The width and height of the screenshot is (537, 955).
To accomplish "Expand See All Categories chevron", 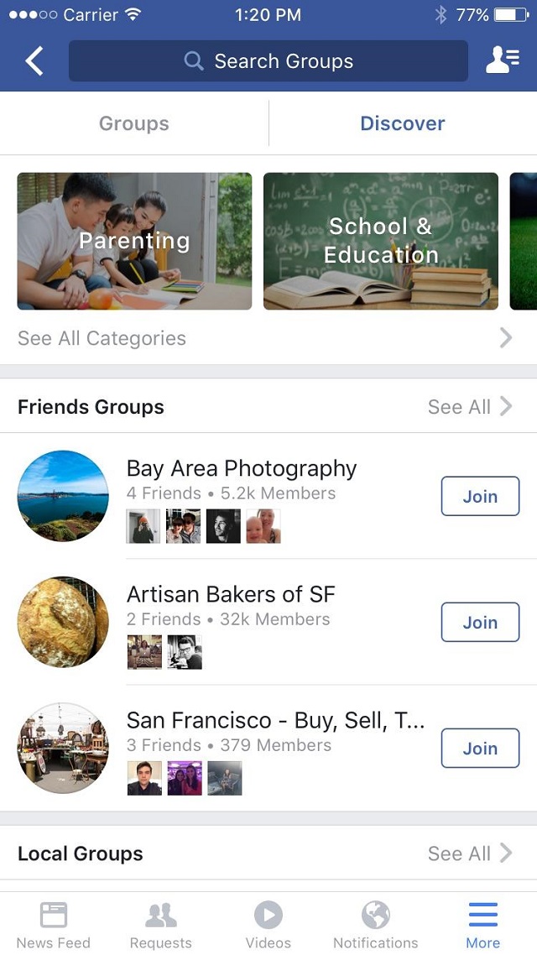I will coord(506,338).
